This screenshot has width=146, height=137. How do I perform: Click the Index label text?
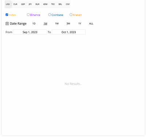(x=12, y=15)
